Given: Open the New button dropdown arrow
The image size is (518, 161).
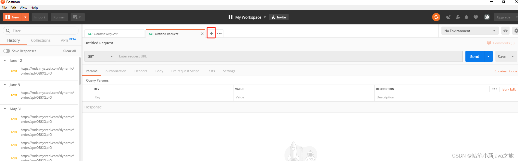Looking at the screenshot, I should click(25, 17).
